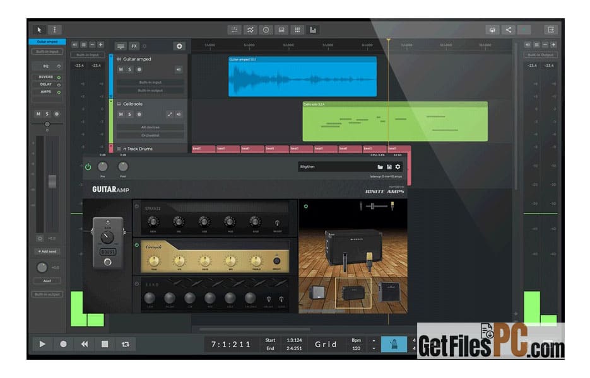Click the Grid snap setting label
Image resolution: width=590 pixels, height=378 pixels.
click(x=326, y=344)
